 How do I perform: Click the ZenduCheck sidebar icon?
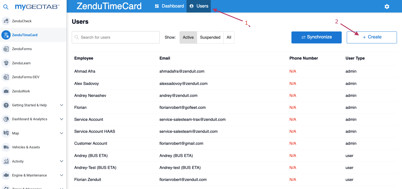6,21
